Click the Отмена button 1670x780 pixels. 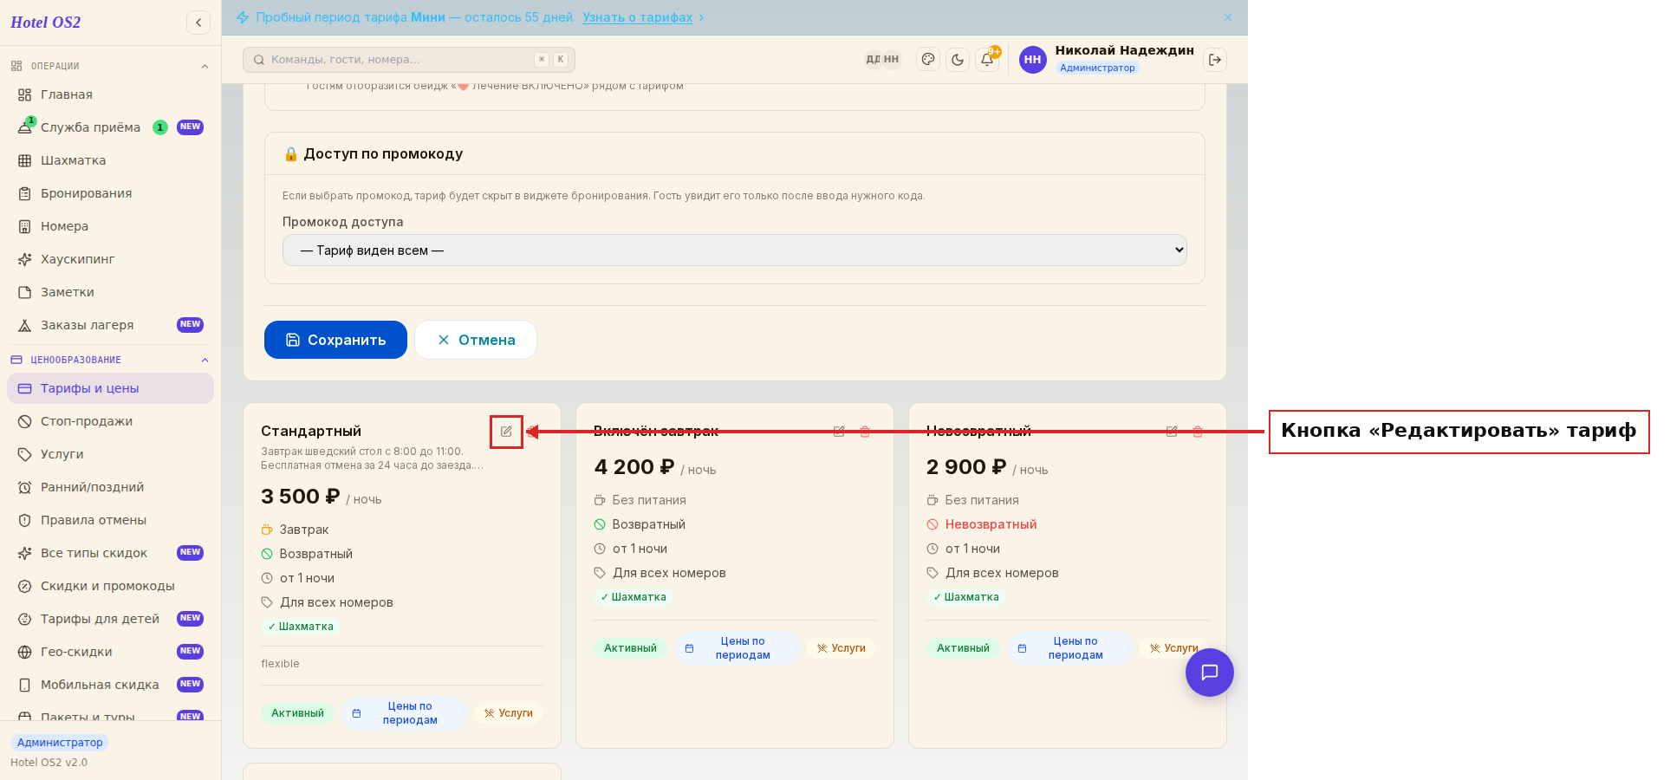point(476,340)
